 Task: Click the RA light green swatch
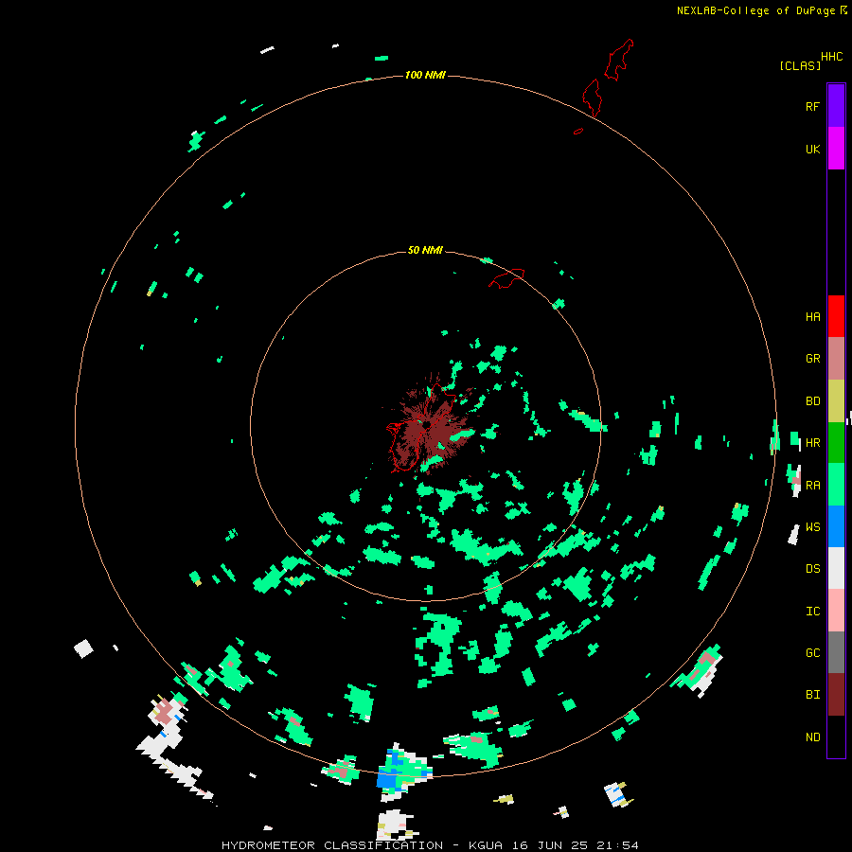tap(836, 485)
